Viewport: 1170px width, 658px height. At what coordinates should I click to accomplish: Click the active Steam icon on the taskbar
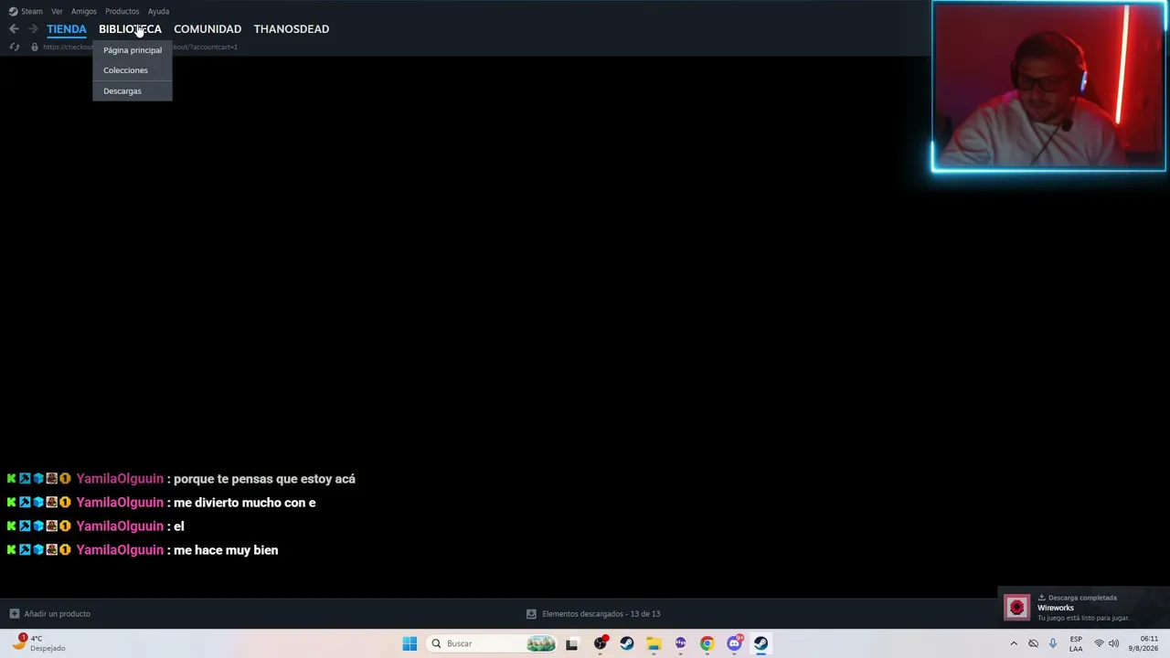point(760,643)
